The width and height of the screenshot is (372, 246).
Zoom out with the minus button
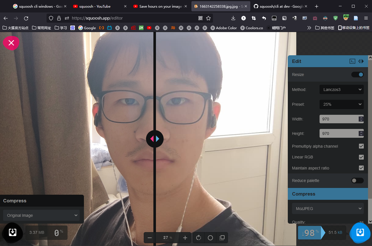[150, 238]
